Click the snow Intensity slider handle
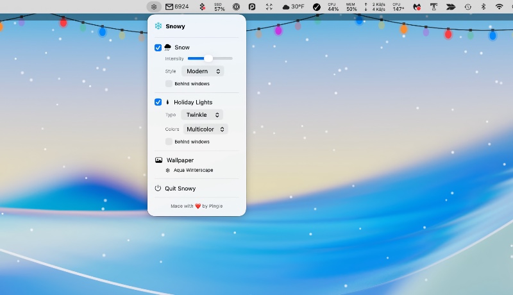The image size is (513, 295). coord(208,58)
